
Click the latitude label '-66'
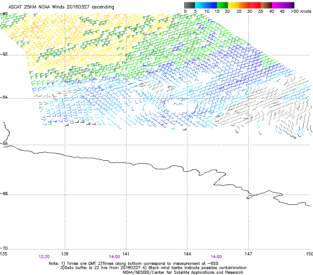[4, 144]
